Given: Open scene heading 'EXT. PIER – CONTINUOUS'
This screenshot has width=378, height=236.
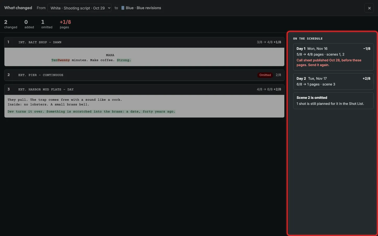Looking at the screenshot, I should [x=41, y=75].
